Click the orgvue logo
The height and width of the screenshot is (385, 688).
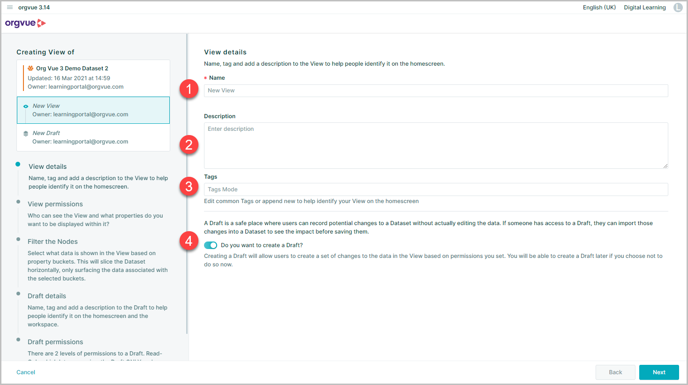(x=25, y=23)
